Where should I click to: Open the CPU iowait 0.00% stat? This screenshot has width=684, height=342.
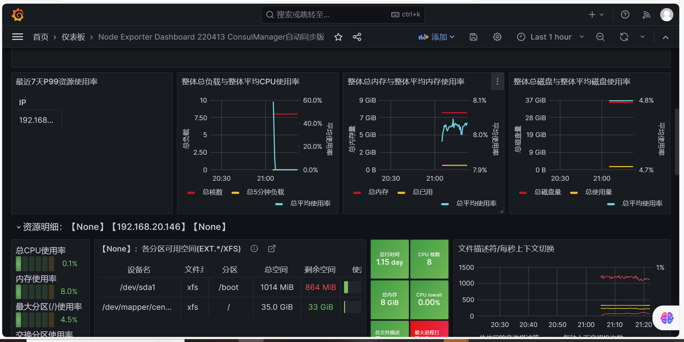point(429,300)
